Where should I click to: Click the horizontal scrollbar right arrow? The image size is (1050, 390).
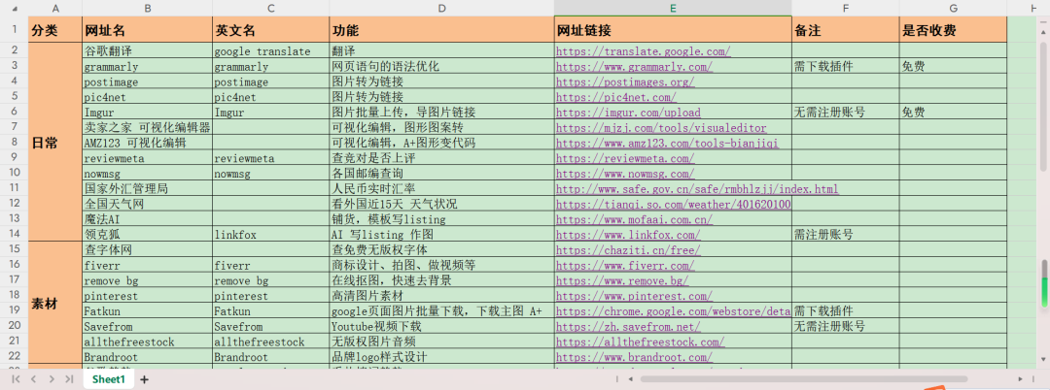click(1021, 378)
